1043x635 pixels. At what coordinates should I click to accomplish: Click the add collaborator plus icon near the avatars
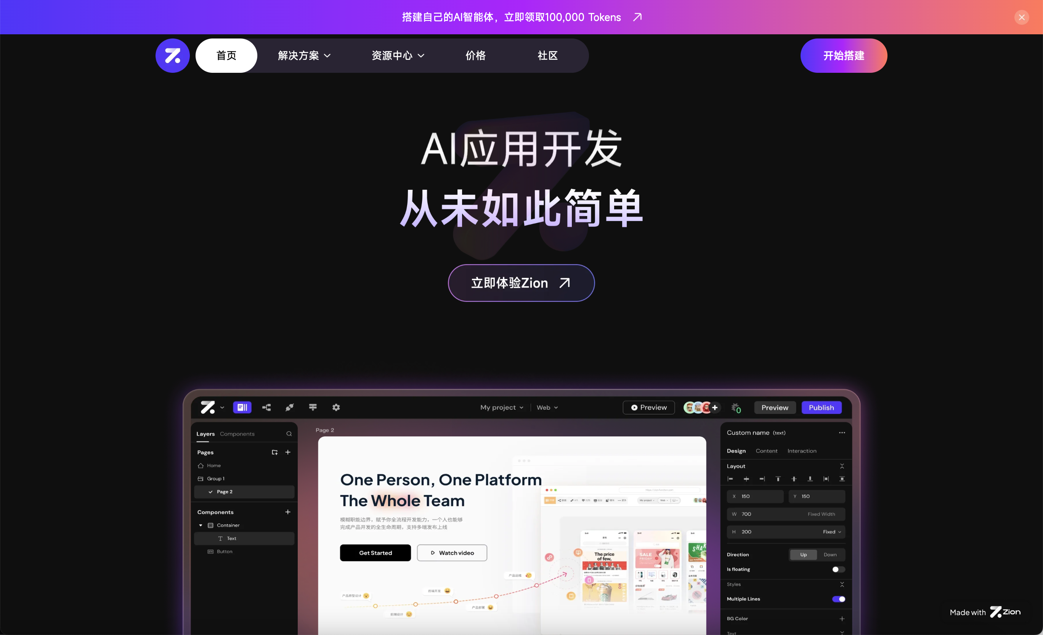pos(715,407)
